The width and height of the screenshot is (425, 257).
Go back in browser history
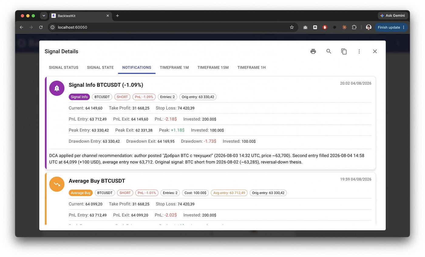coord(21,27)
